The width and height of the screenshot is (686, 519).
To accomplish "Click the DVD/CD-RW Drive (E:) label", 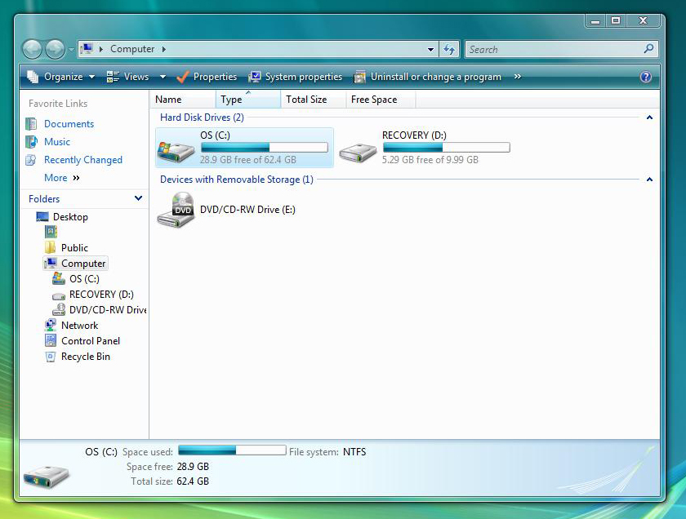I will coord(247,210).
